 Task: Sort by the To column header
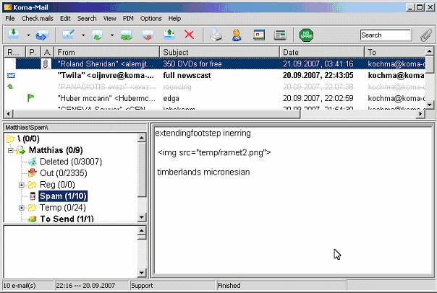click(395, 52)
